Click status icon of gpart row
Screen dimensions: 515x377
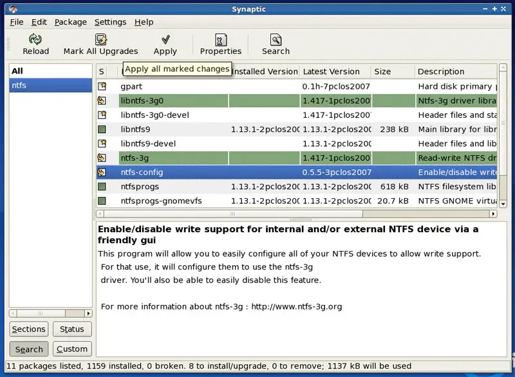tap(102, 86)
